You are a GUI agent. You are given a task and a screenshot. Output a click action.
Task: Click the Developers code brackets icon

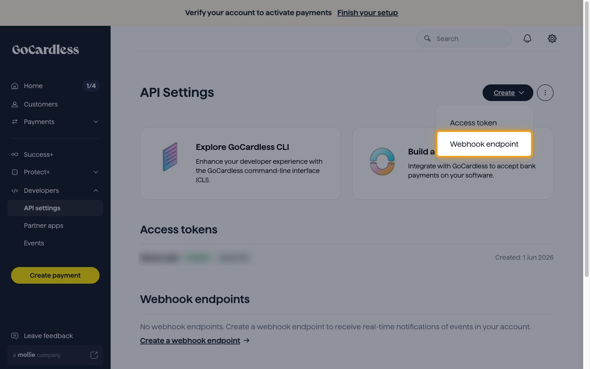[x=15, y=190]
